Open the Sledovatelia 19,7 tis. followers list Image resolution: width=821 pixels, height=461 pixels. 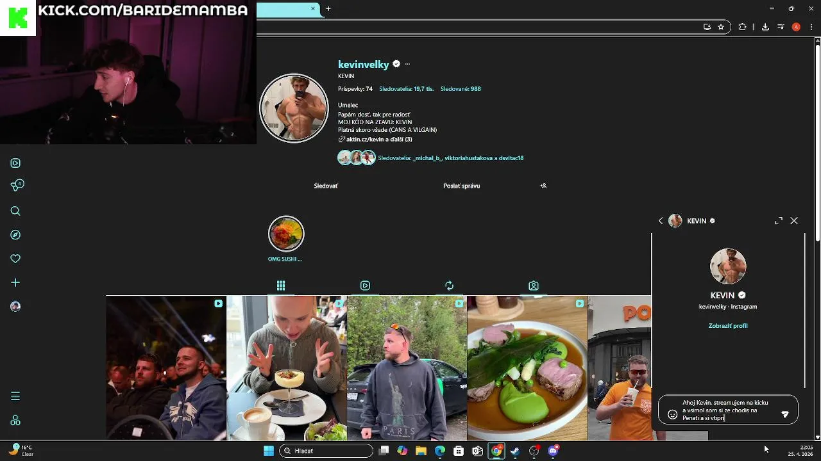405,89
